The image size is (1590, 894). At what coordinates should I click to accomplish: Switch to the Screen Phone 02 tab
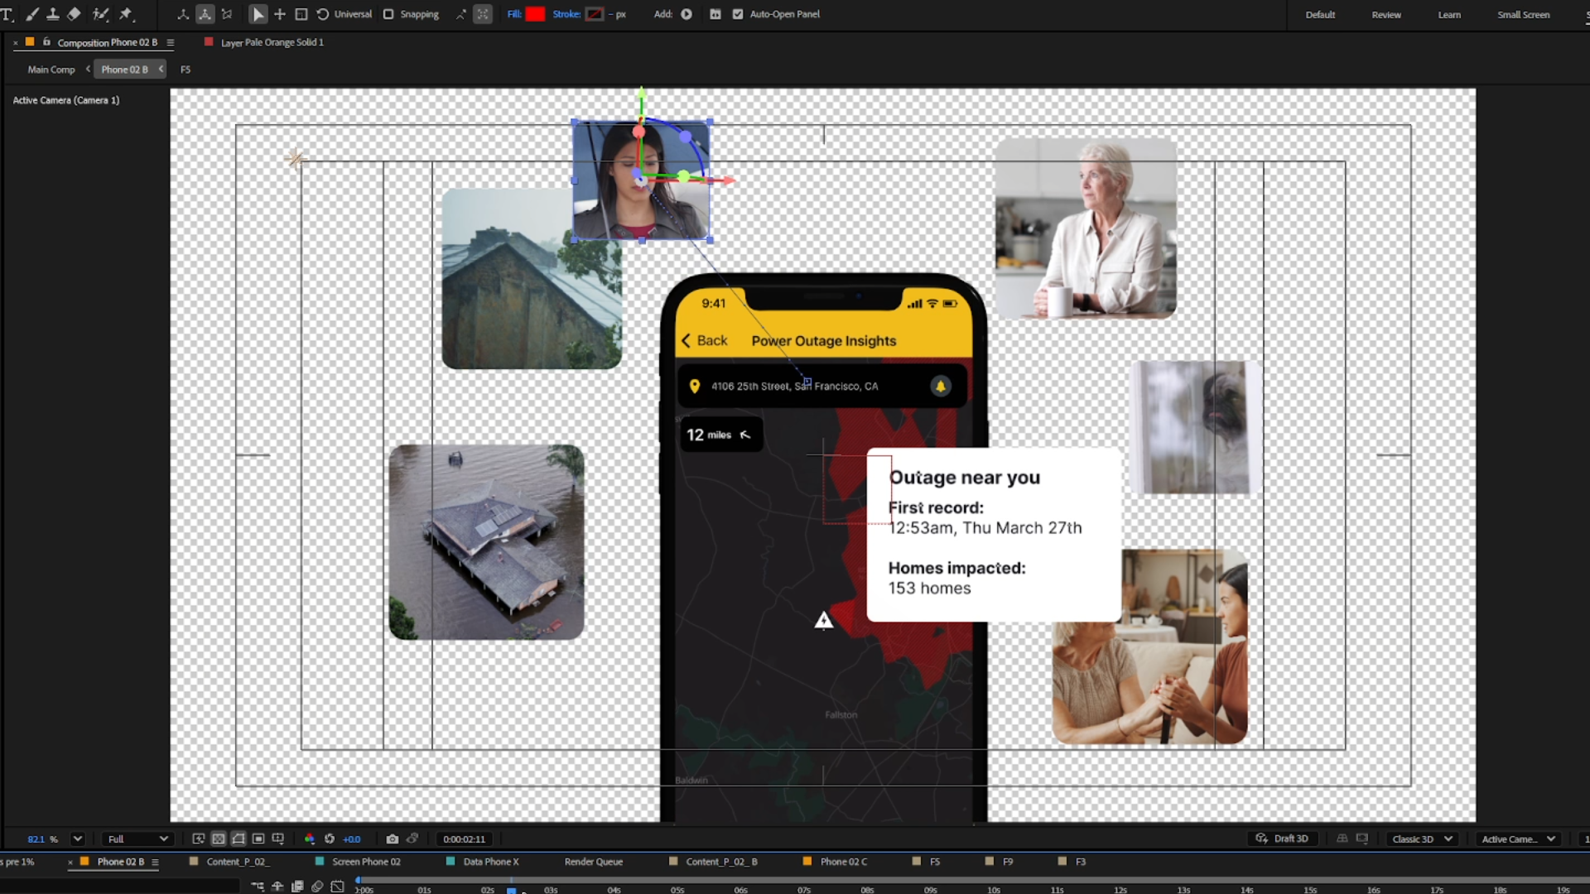point(366,862)
